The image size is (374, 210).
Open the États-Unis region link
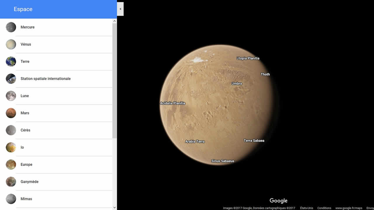tap(307, 208)
